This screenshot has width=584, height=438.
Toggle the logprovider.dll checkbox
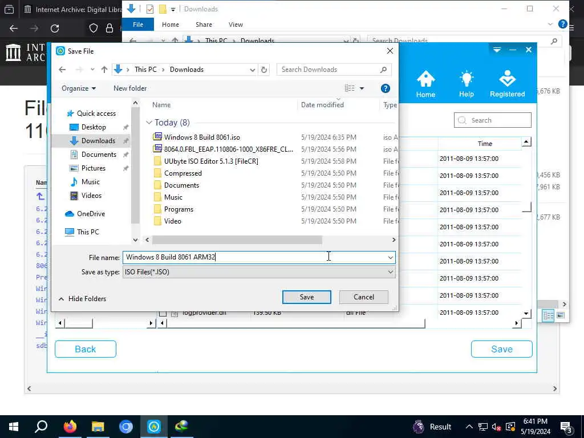pyautogui.click(x=163, y=314)
